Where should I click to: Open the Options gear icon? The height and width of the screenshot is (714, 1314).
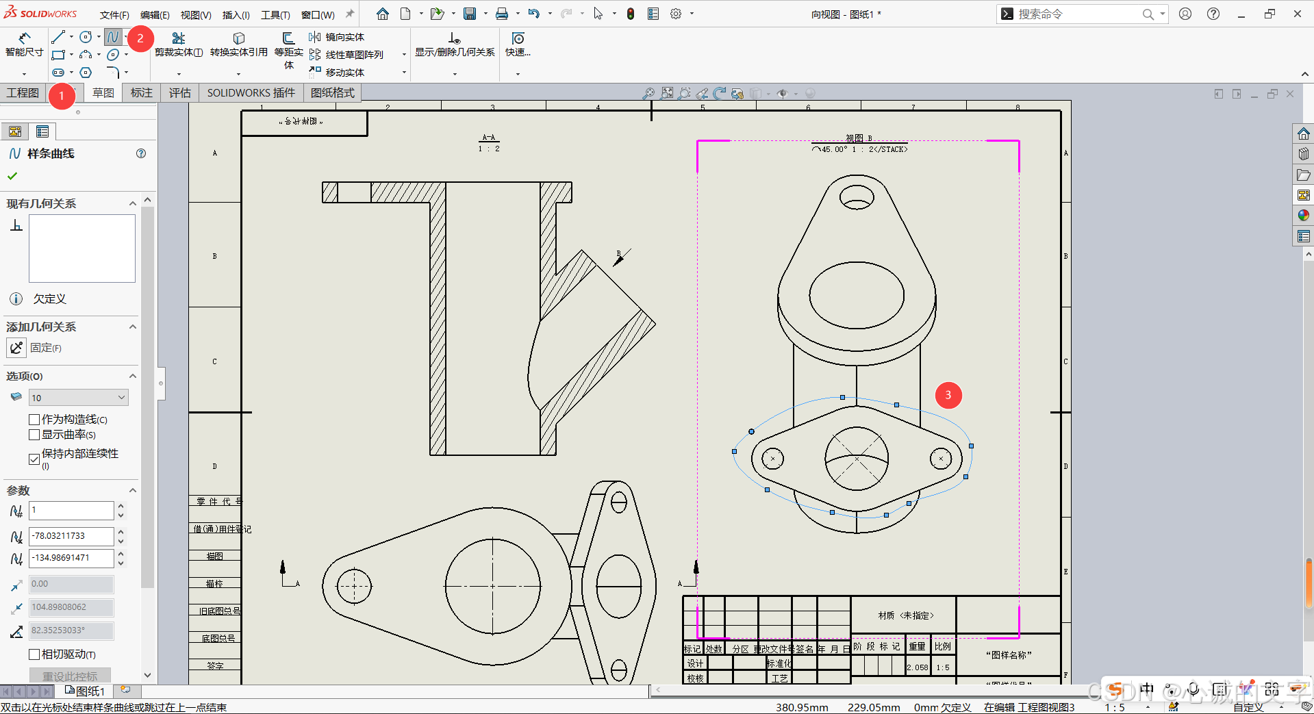(676, 14)
